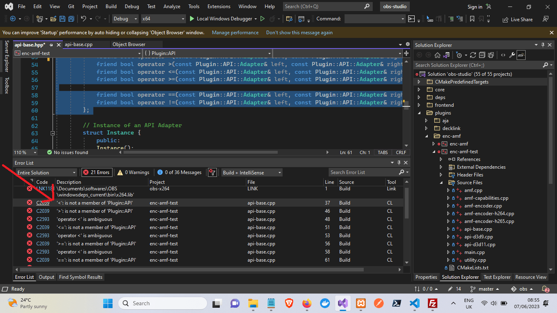Toggle the 0 of 36 Messages filter
This screenshot has height=313, width=557.
[x=179, y=172]
